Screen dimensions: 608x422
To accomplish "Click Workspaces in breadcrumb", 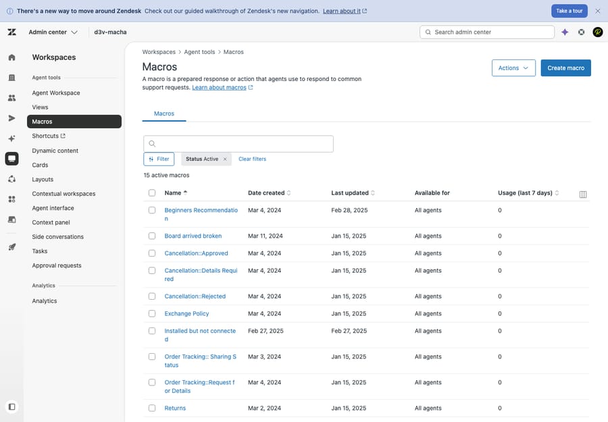I will 159,52.
